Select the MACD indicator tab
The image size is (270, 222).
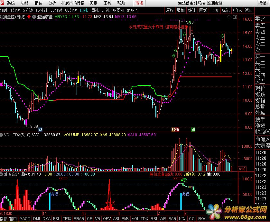(25, 219)
